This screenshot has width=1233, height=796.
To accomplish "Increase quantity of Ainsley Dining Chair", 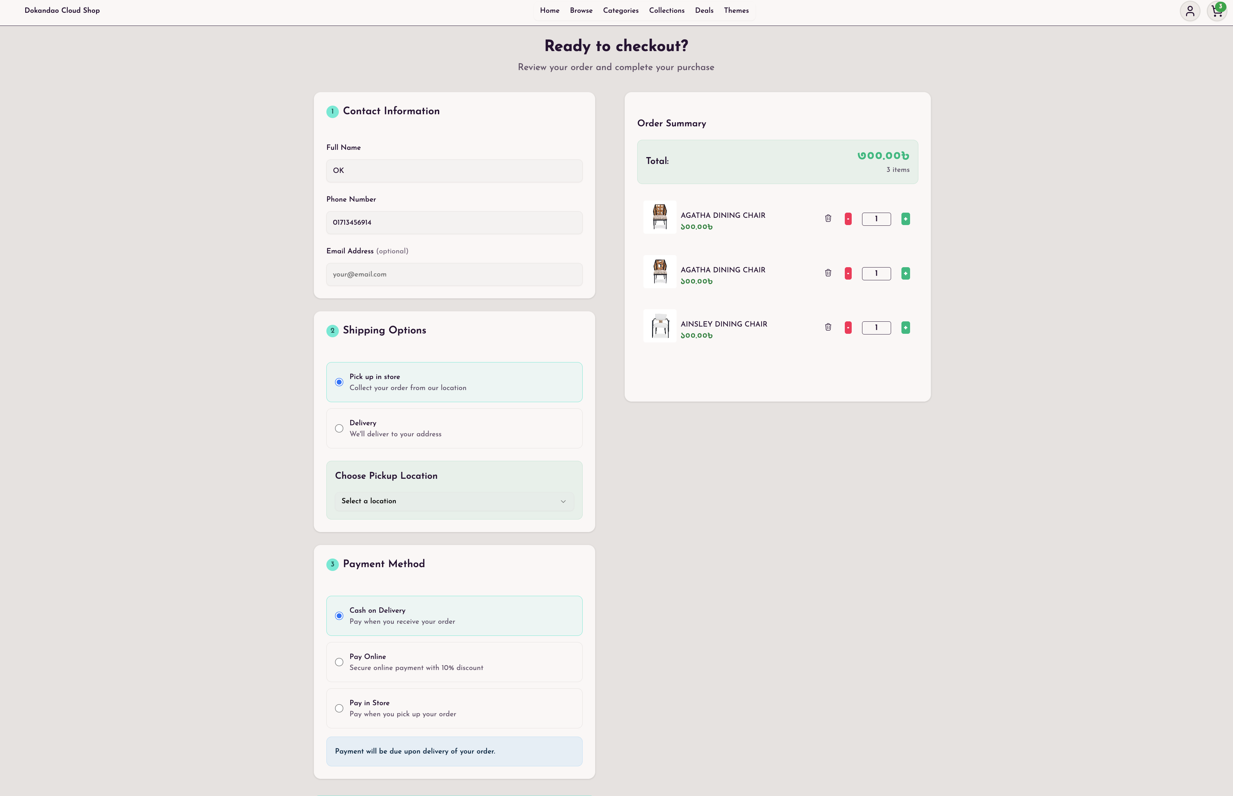I will click(906, 328).
